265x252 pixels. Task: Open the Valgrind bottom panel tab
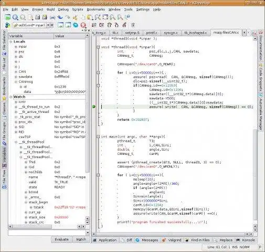point(172,240)
